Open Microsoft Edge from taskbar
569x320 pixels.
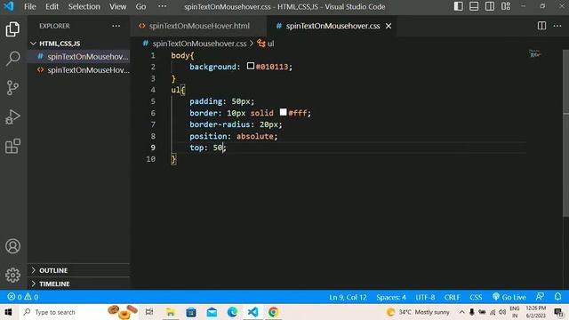click(x=233, y=312)
